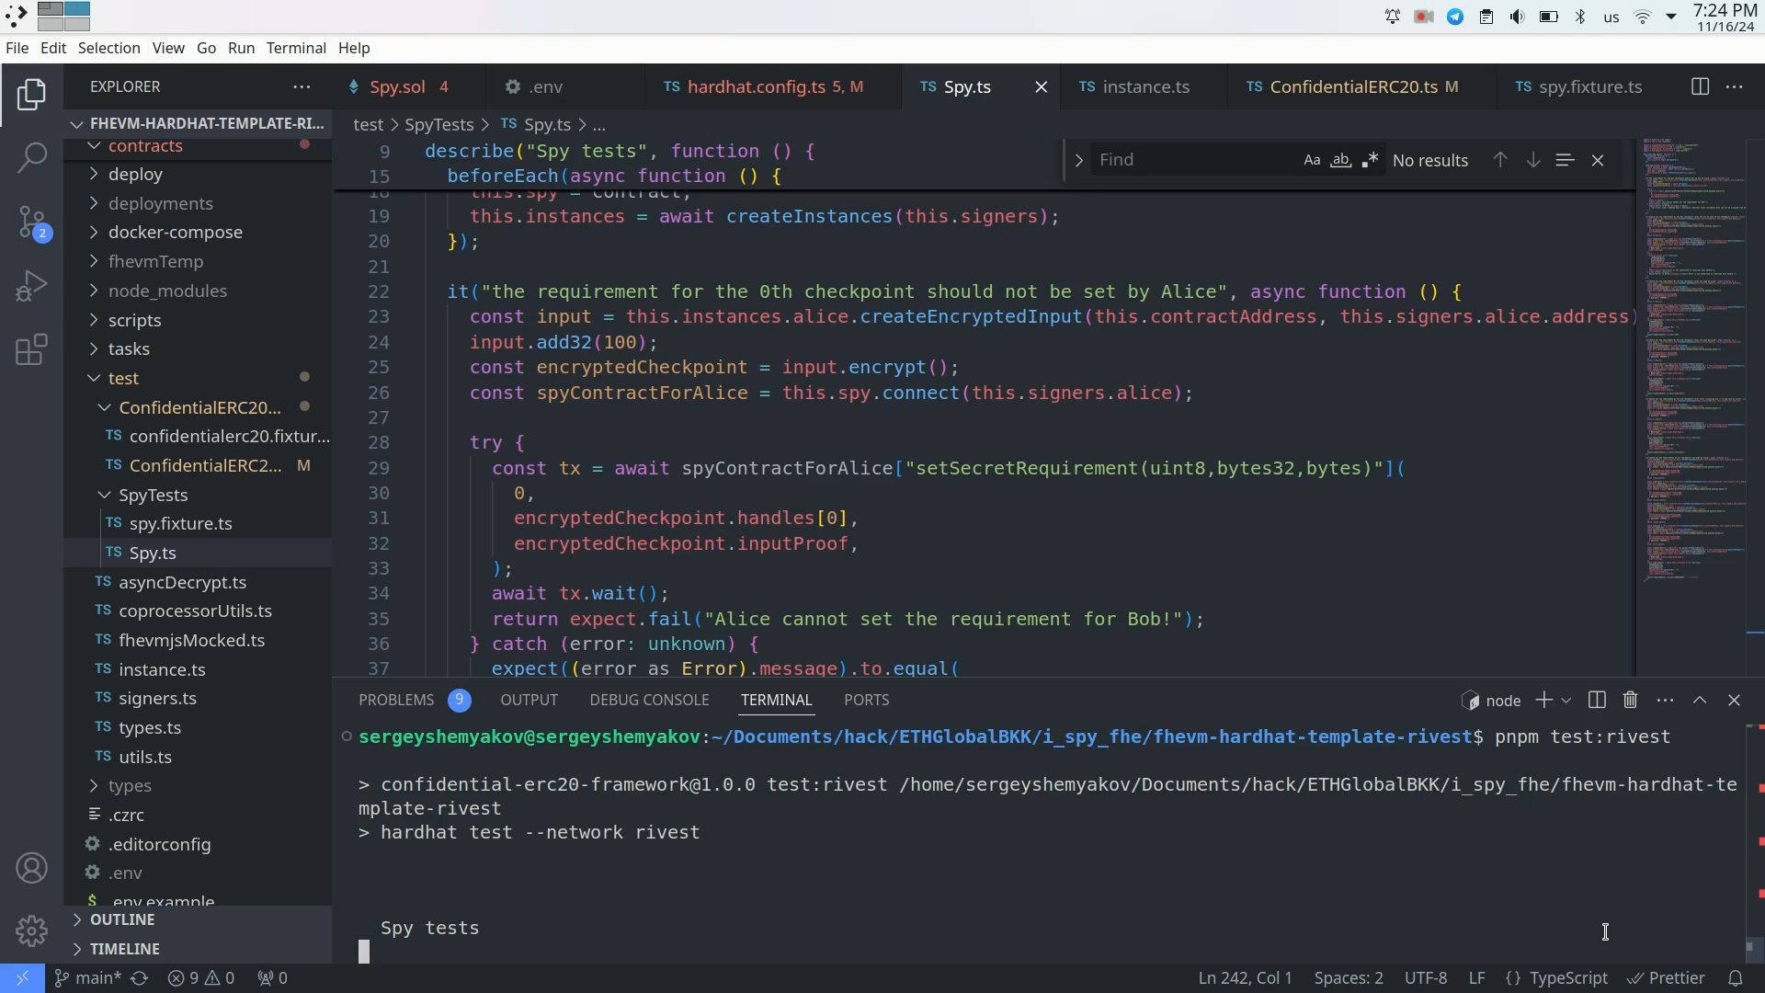Open spy.fixture.ts in the explorer
Image resolution: width=1765 pixels, height=993 pixels.
click(180, 524)
